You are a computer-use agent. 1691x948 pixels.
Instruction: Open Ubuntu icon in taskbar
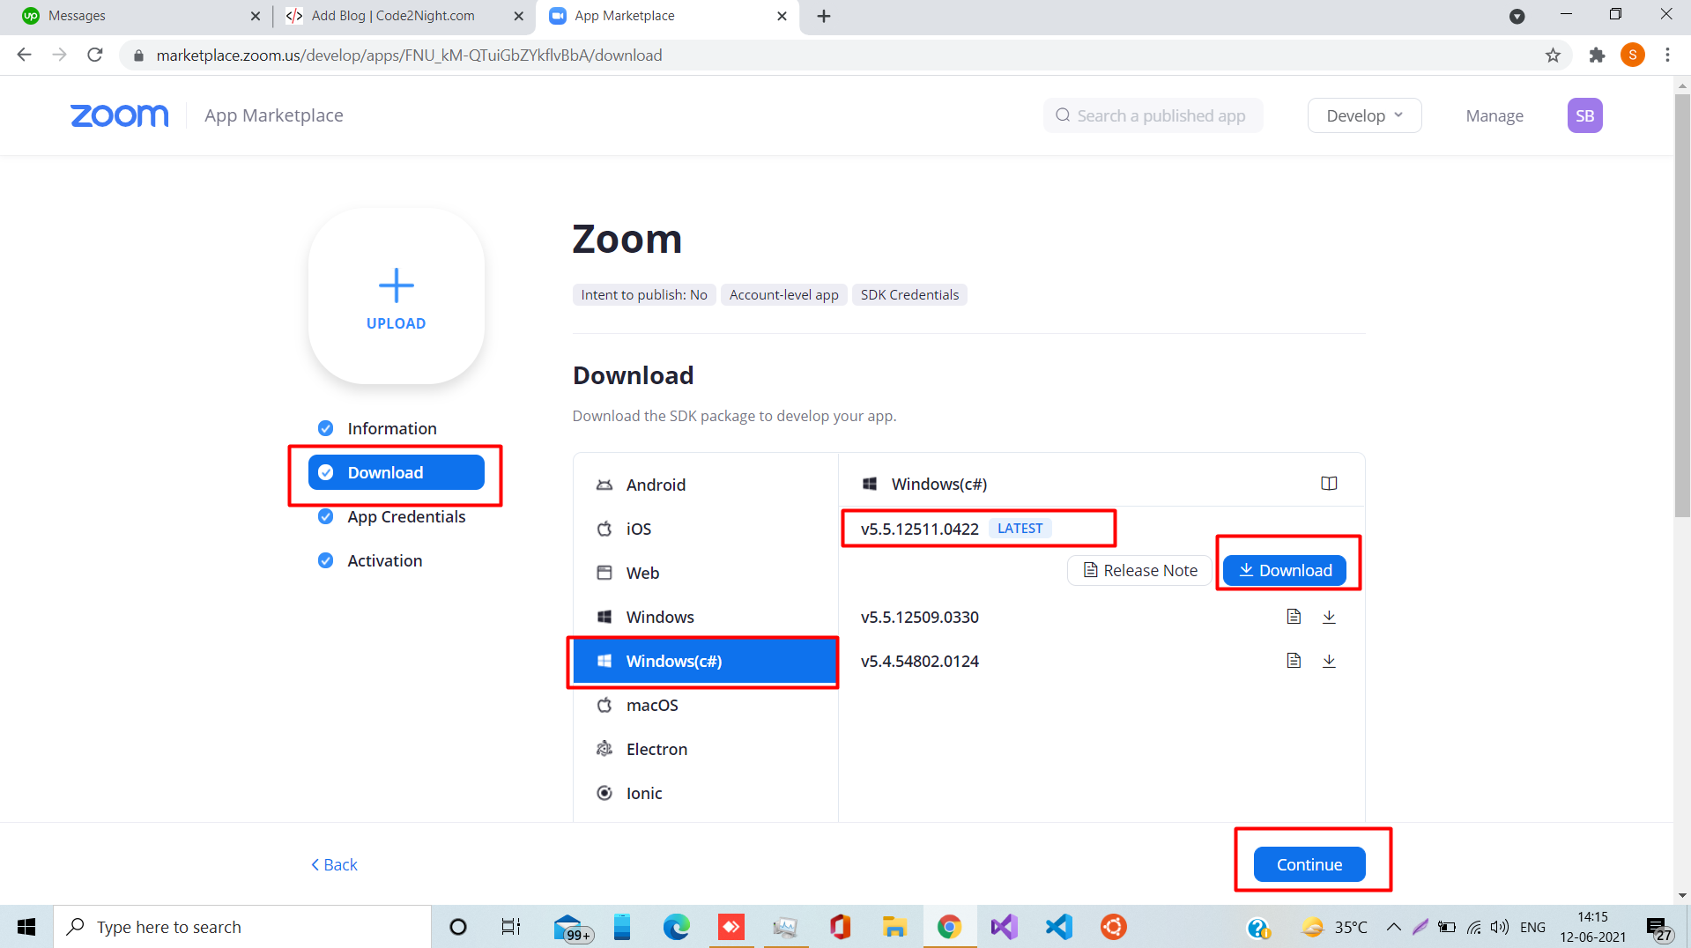[1113, 927]
